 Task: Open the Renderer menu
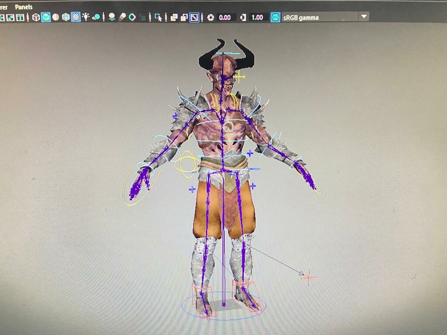(x=4, y=7)
